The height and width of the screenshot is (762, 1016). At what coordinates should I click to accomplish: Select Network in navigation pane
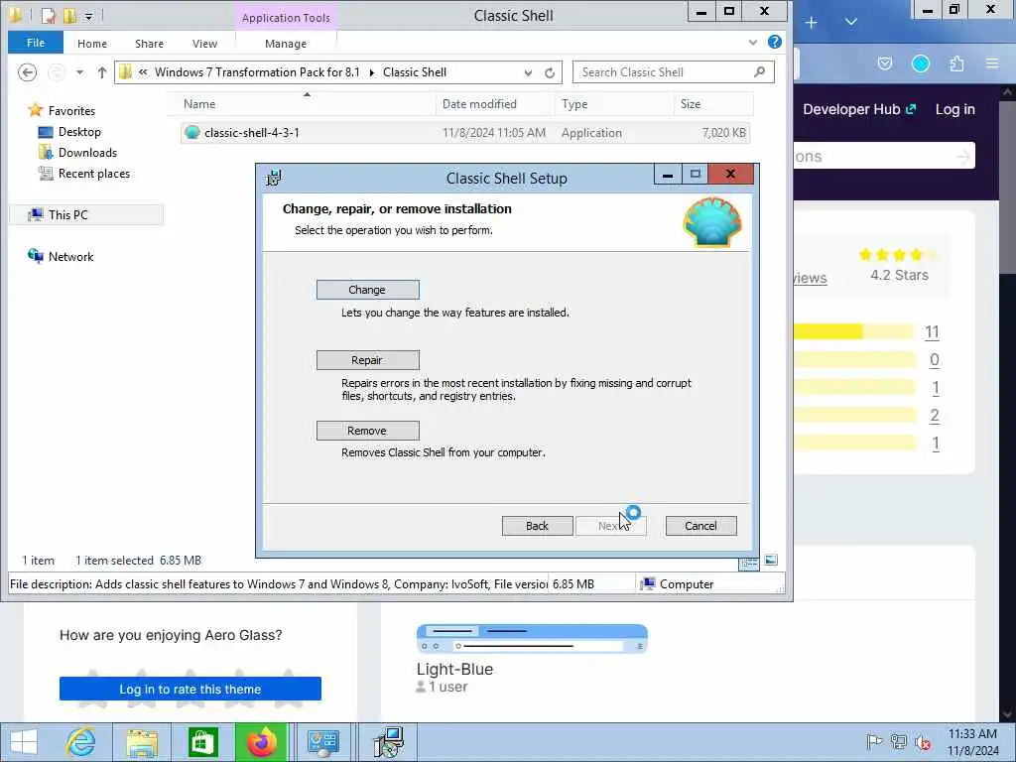coord(70,257)
